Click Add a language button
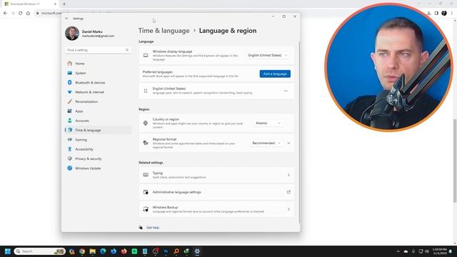457x257 pixels. (275, 74)
